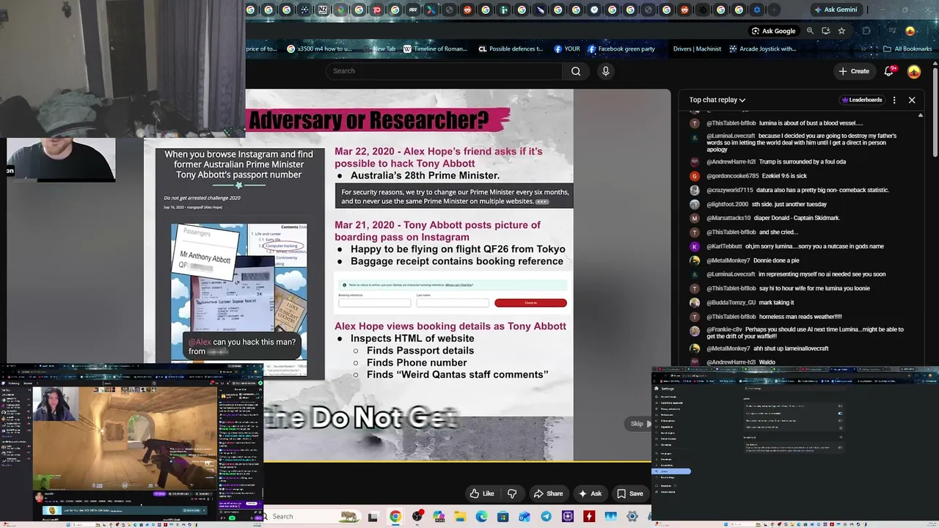
Task: Close the chat replay panel
Action: coord(912,100)
